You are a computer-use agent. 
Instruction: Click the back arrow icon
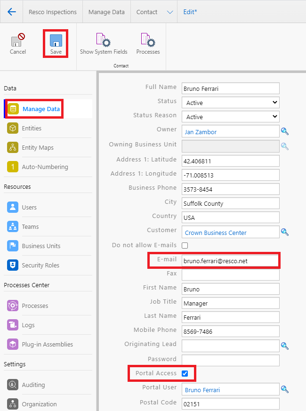click(x=12, y=12)
